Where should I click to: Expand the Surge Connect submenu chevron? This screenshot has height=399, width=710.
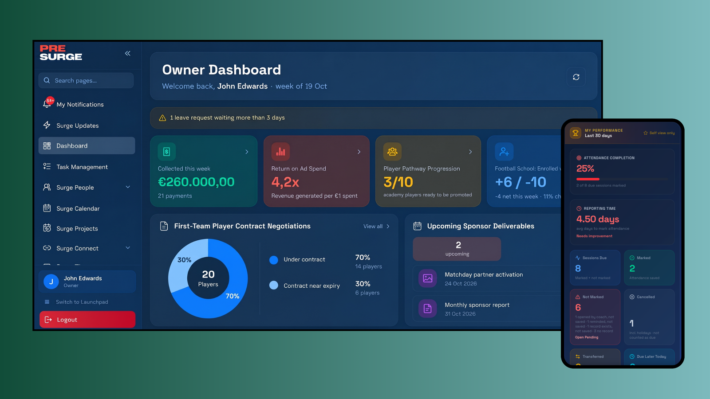click(x=128, y=248)
